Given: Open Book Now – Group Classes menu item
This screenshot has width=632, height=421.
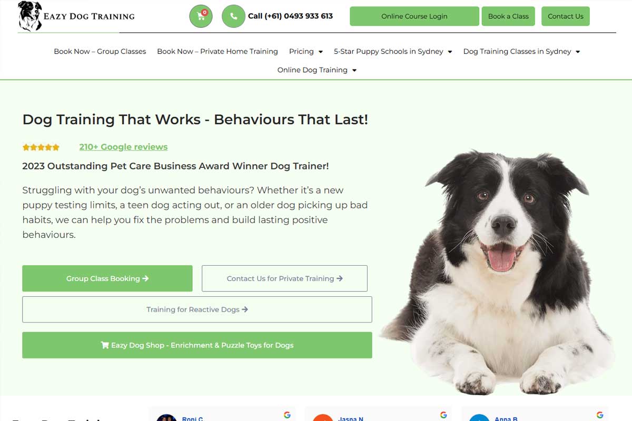Looking at the screenshot, I should coord(100,52).
